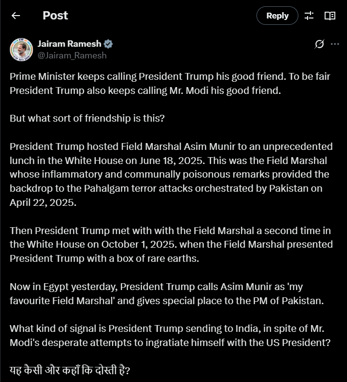Viewport: 347px width, 382px height.
Task: Open reader view book icon
Action: tap(330, 16)
